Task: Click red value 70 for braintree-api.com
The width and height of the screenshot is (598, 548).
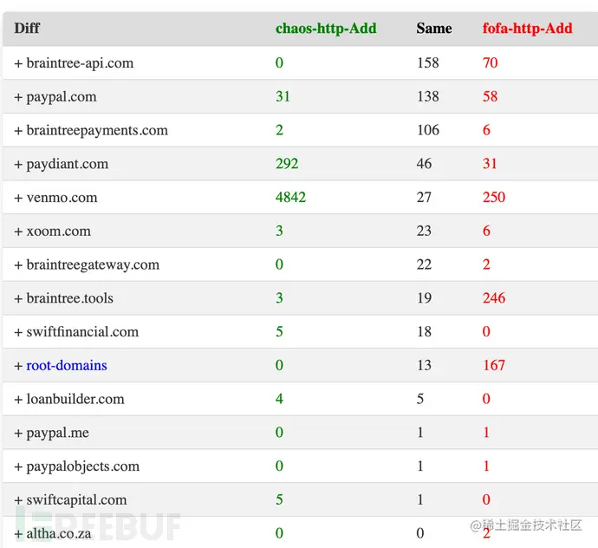Action: [x=490, y=63]
